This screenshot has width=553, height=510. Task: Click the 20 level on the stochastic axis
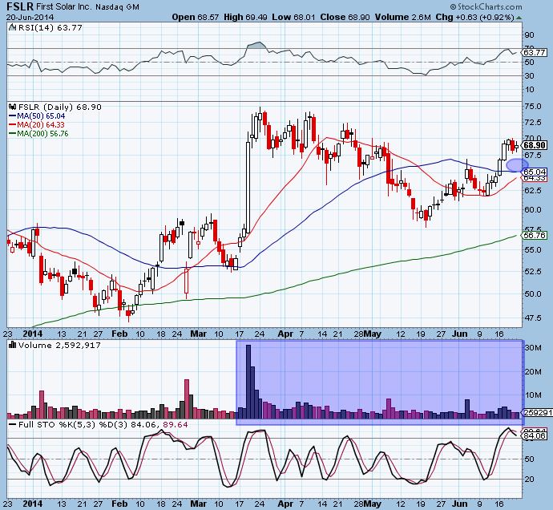(530, 480)
